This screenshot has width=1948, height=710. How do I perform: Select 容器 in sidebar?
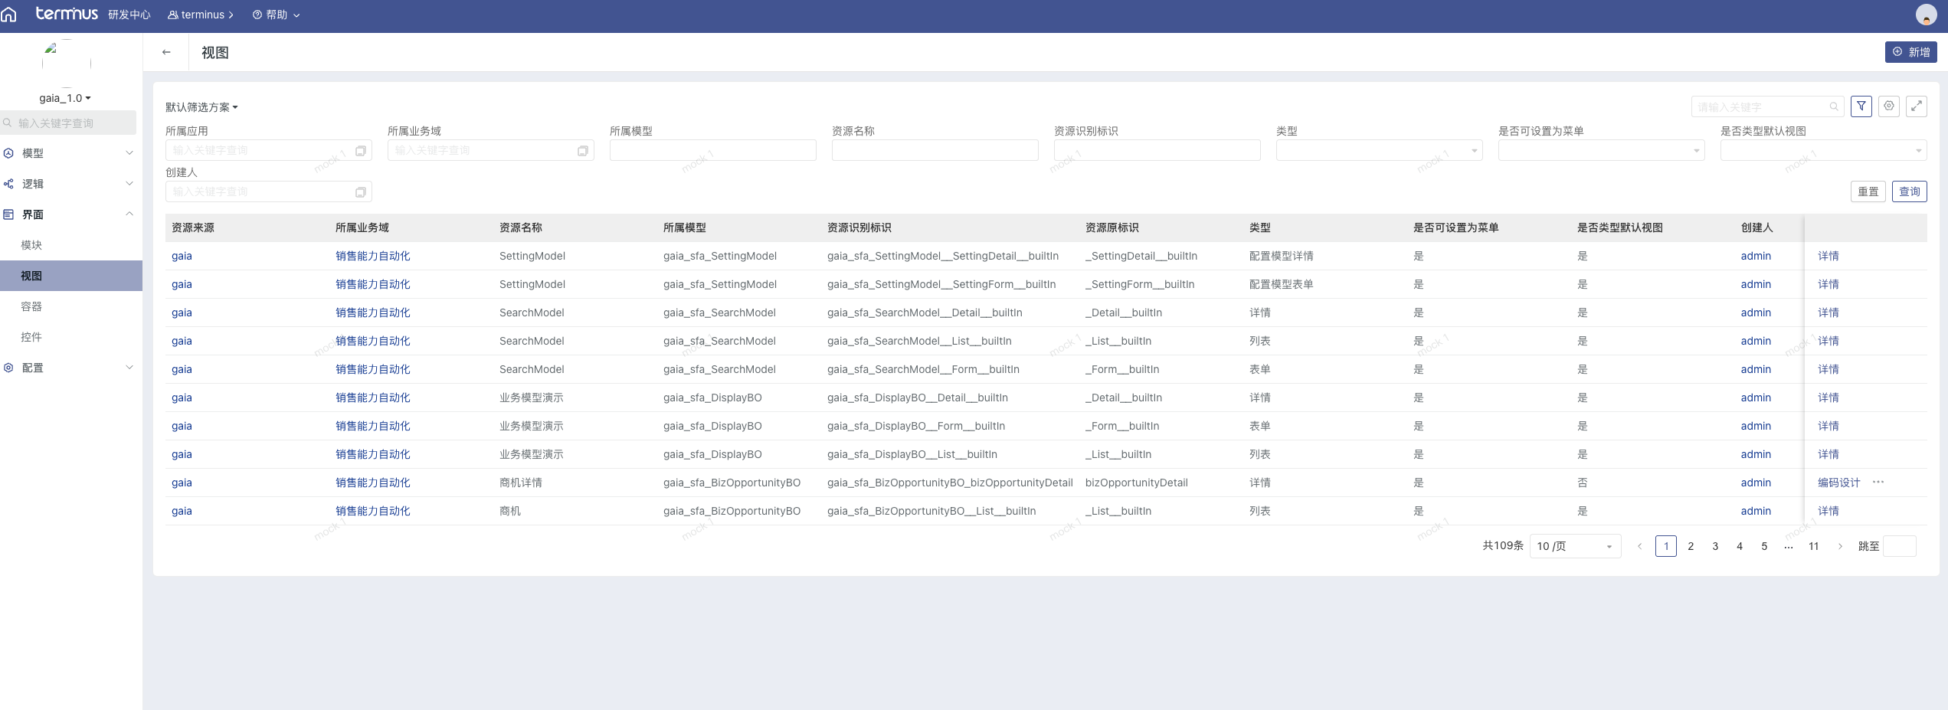click(x=71, y=306)
